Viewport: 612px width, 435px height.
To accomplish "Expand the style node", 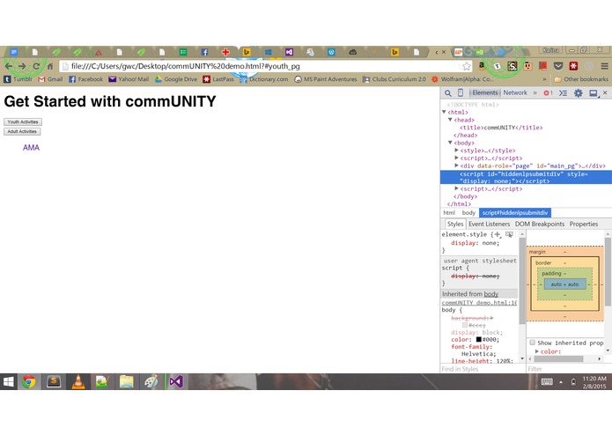I will click(456, 151).
